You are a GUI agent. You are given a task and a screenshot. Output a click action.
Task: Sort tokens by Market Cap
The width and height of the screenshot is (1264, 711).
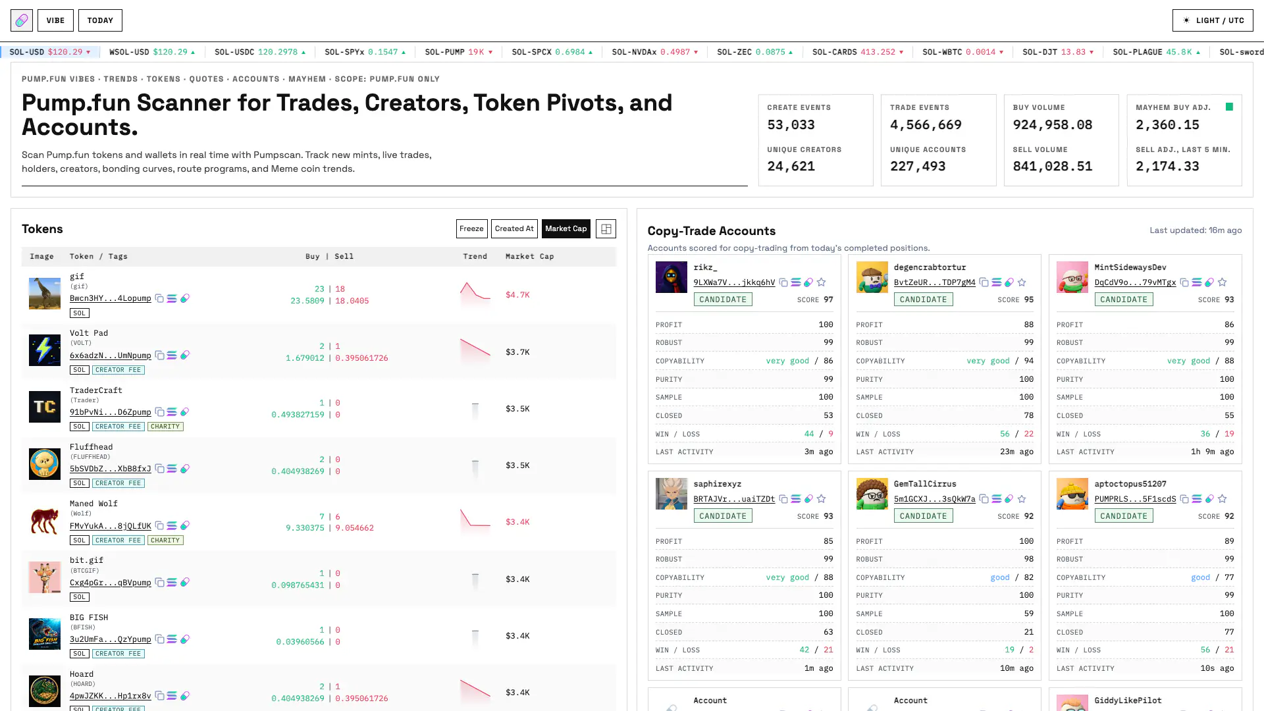tap(566, 228)
